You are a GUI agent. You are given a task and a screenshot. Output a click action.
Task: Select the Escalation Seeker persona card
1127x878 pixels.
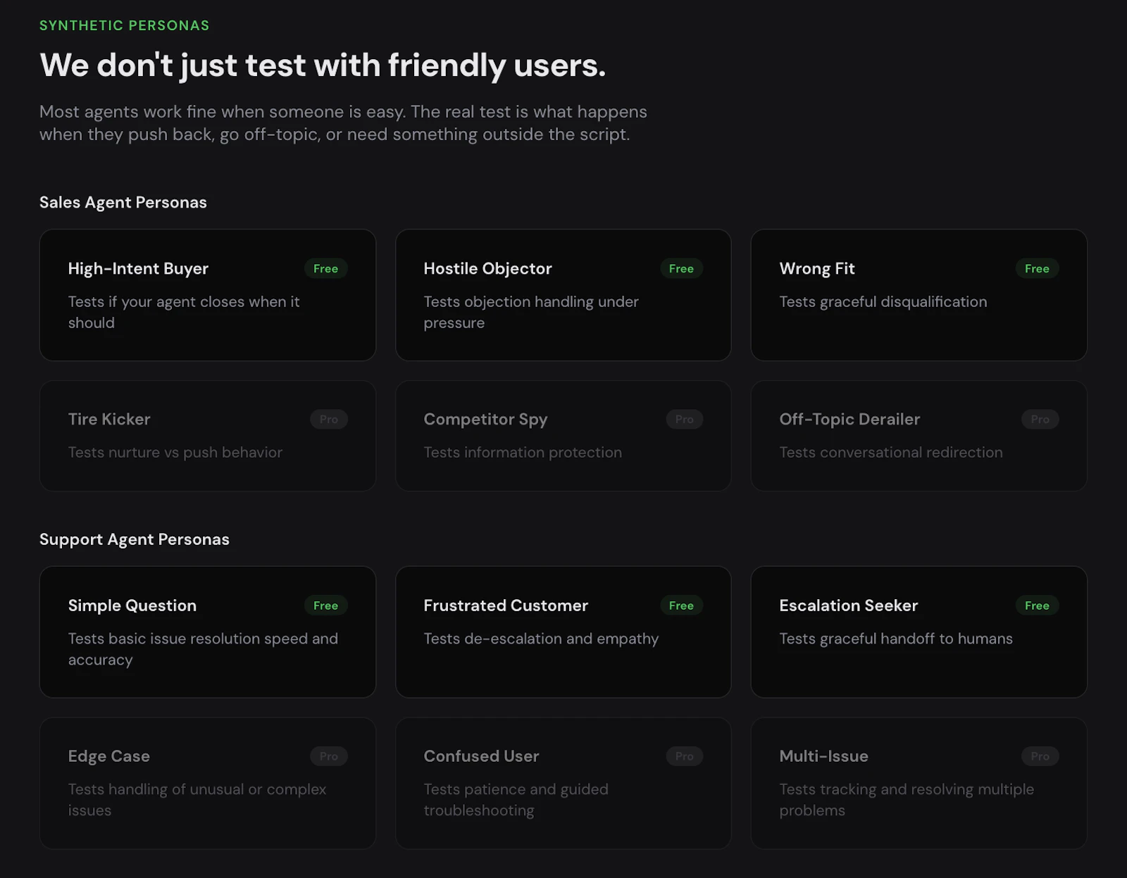(x=919, y=632)
